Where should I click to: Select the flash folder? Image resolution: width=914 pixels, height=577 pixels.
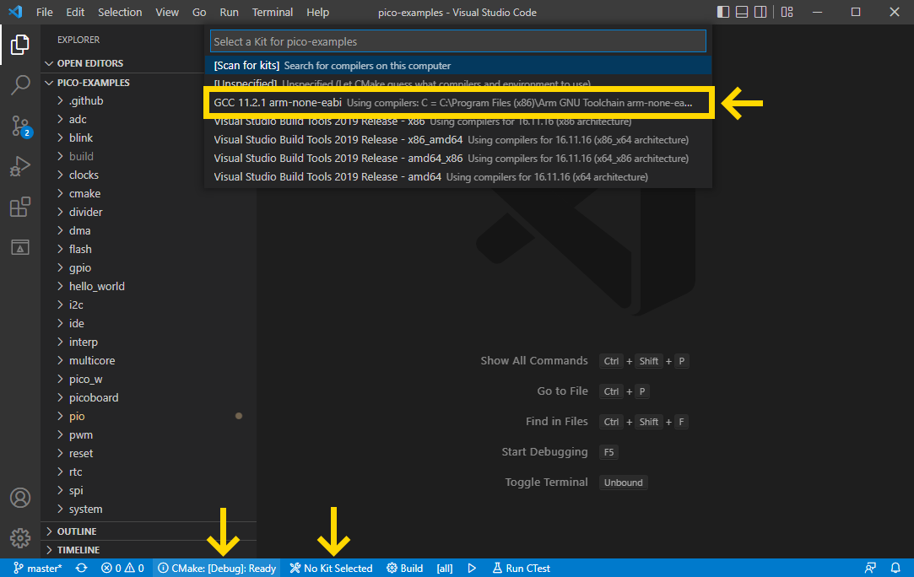80,250
